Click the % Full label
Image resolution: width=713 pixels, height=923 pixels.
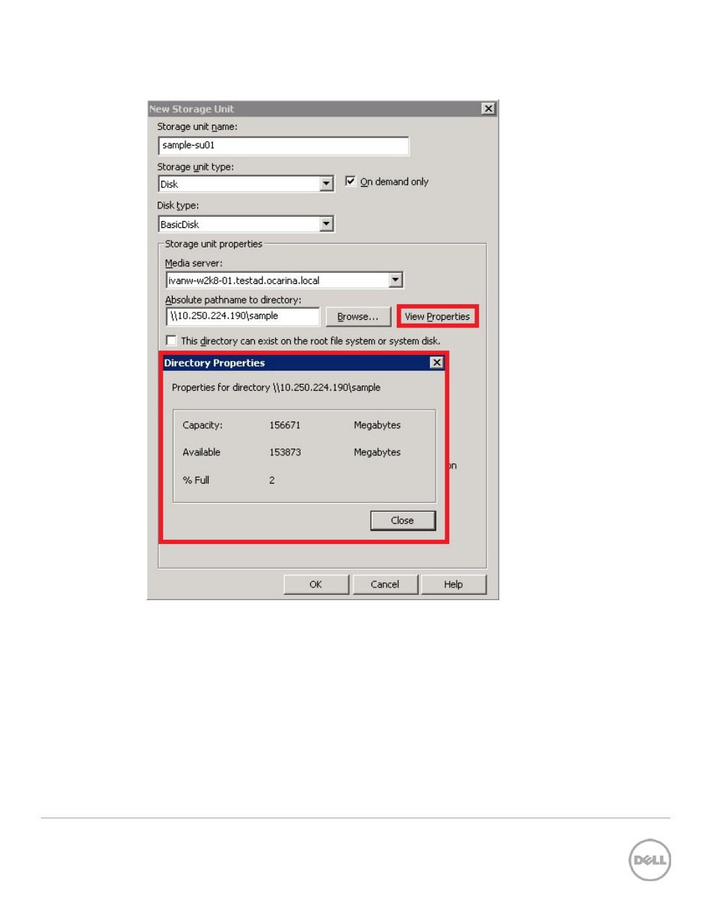coord(196,481)
